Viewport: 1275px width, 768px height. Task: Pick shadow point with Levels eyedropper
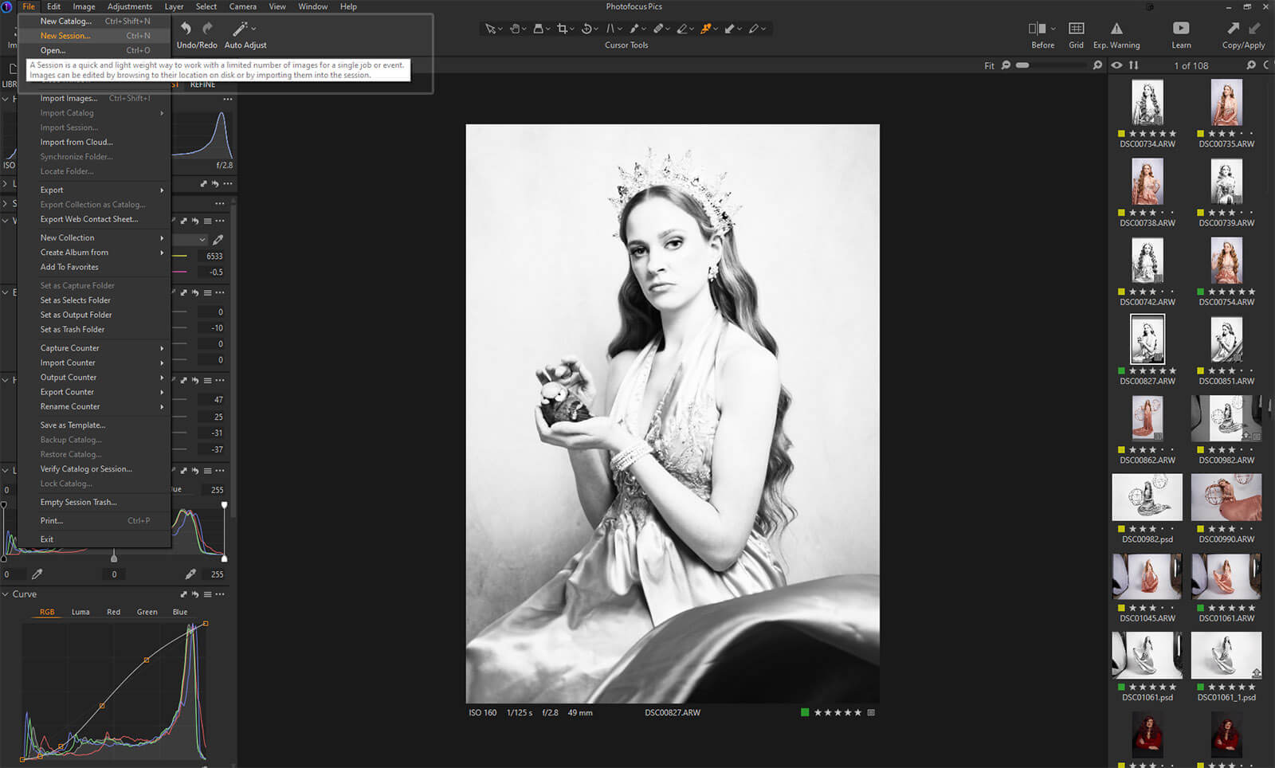37,574
